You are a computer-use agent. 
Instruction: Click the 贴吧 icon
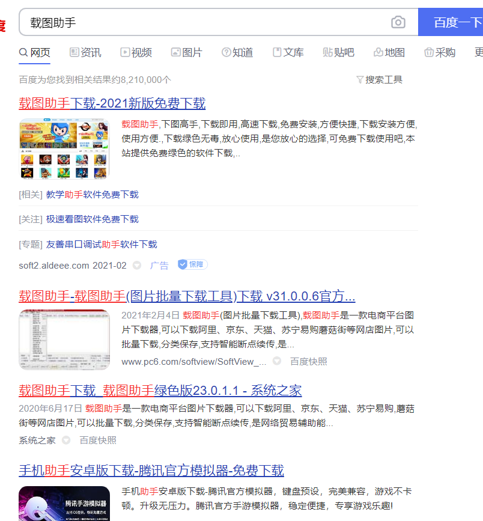pyautogui.click(x=327, y=52)
